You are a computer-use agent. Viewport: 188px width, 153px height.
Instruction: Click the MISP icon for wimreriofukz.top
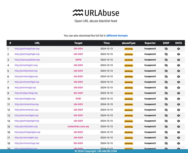166,110
